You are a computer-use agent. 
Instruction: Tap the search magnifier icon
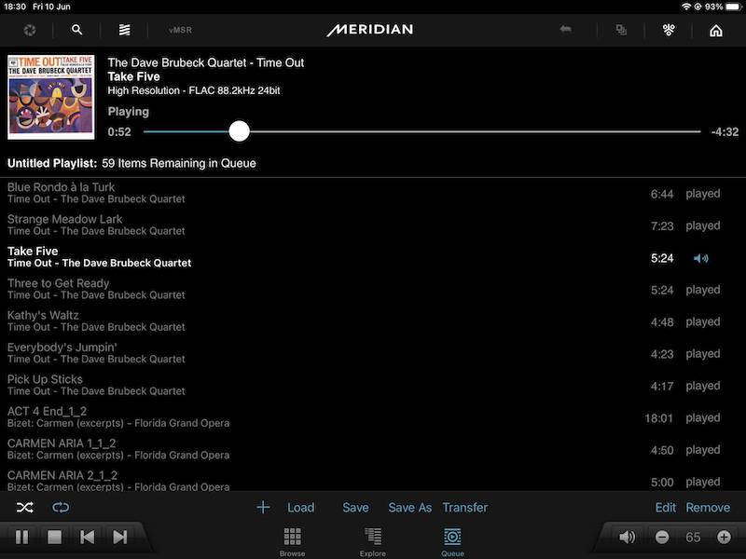(x=76, y=30)
